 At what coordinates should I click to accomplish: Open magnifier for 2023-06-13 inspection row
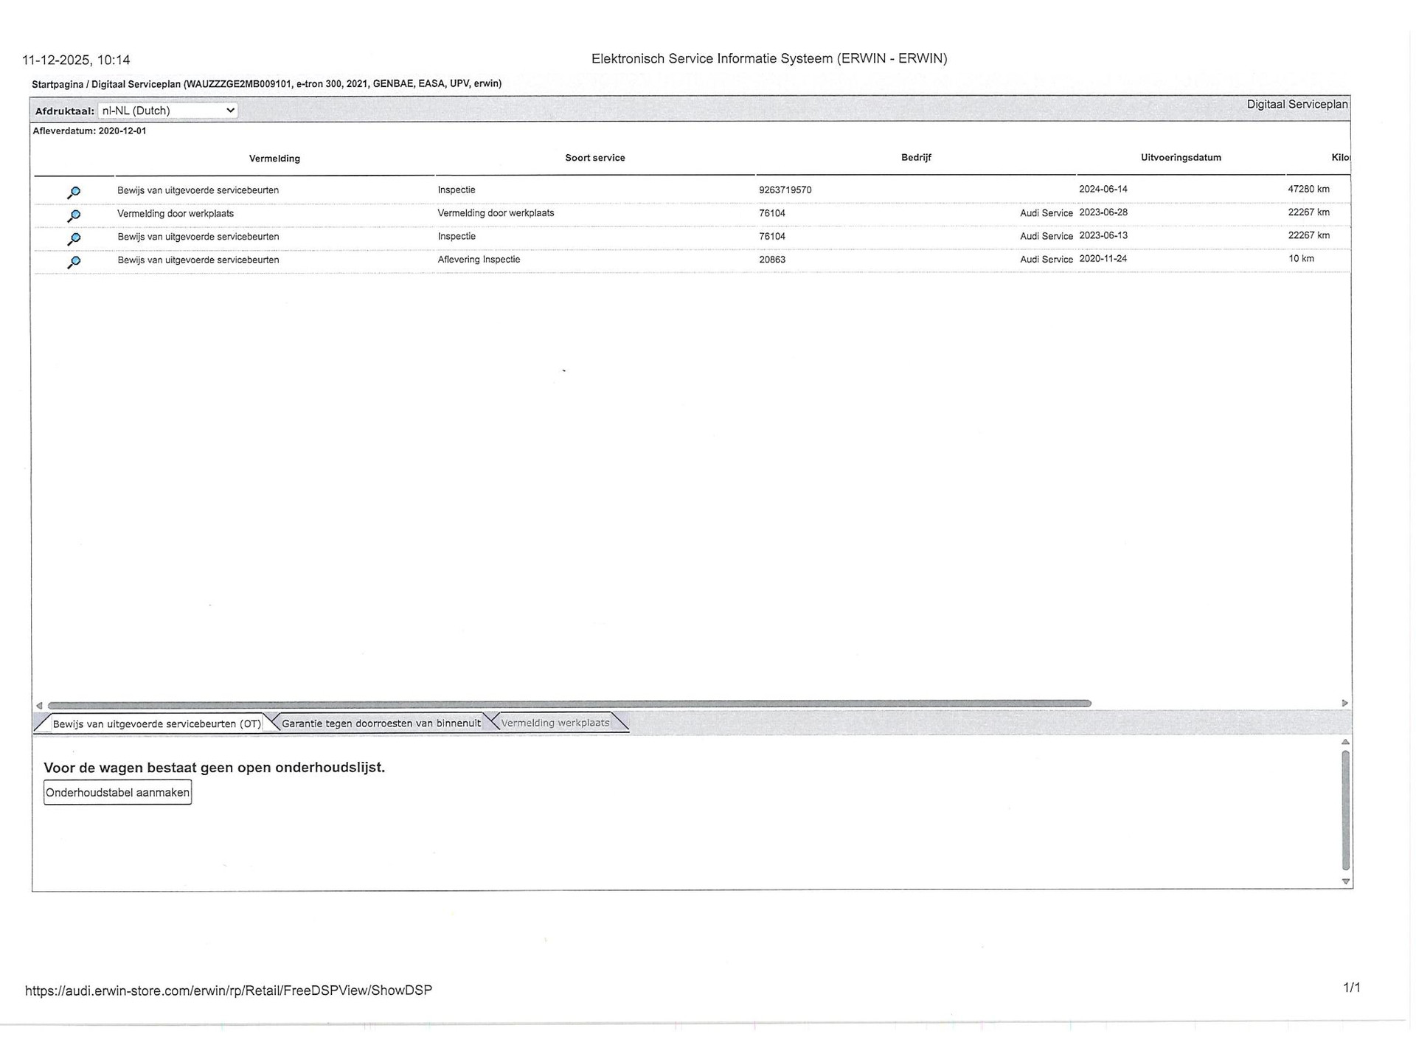point(74,239)
